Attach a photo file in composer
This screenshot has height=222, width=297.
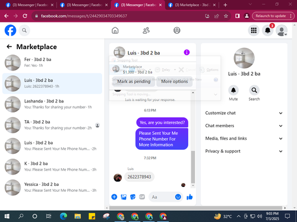coord(124,197)
